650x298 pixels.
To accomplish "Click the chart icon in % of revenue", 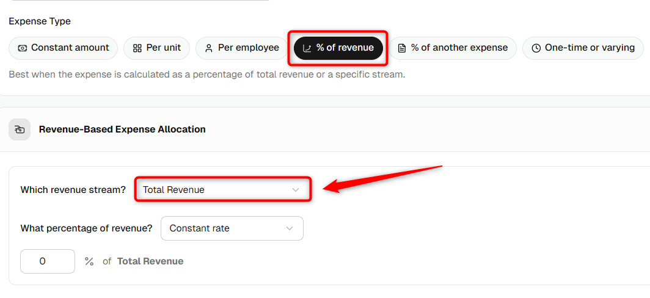I will 307,48.
